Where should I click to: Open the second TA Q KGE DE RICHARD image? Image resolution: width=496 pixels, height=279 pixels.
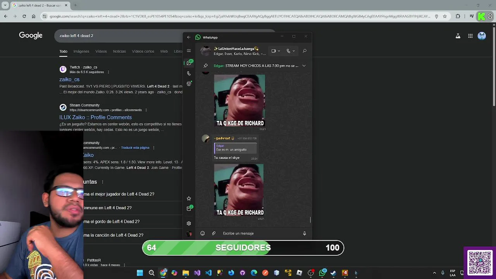point(239,190)
